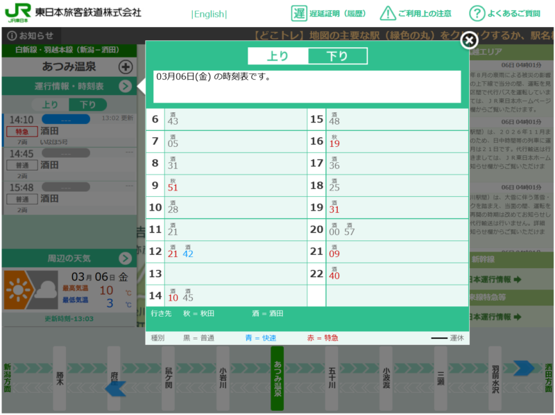Close the timetable popup with the X icon
555x415 pixels.
coord(470,40)
